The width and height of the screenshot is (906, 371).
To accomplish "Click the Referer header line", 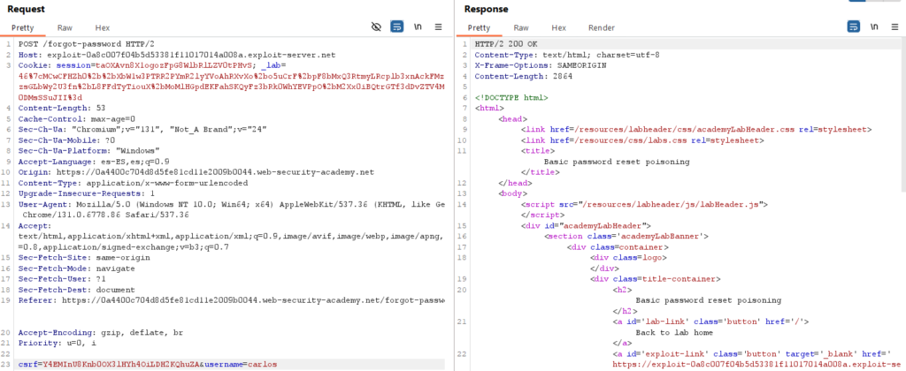I will point(232,300).
